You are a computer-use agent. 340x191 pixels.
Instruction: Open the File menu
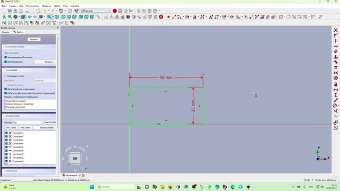tap(4, 6)
